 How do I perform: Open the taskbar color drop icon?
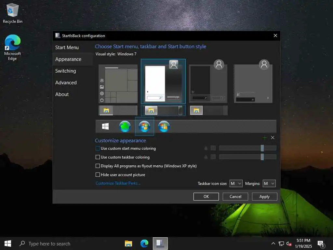point(206,157)
